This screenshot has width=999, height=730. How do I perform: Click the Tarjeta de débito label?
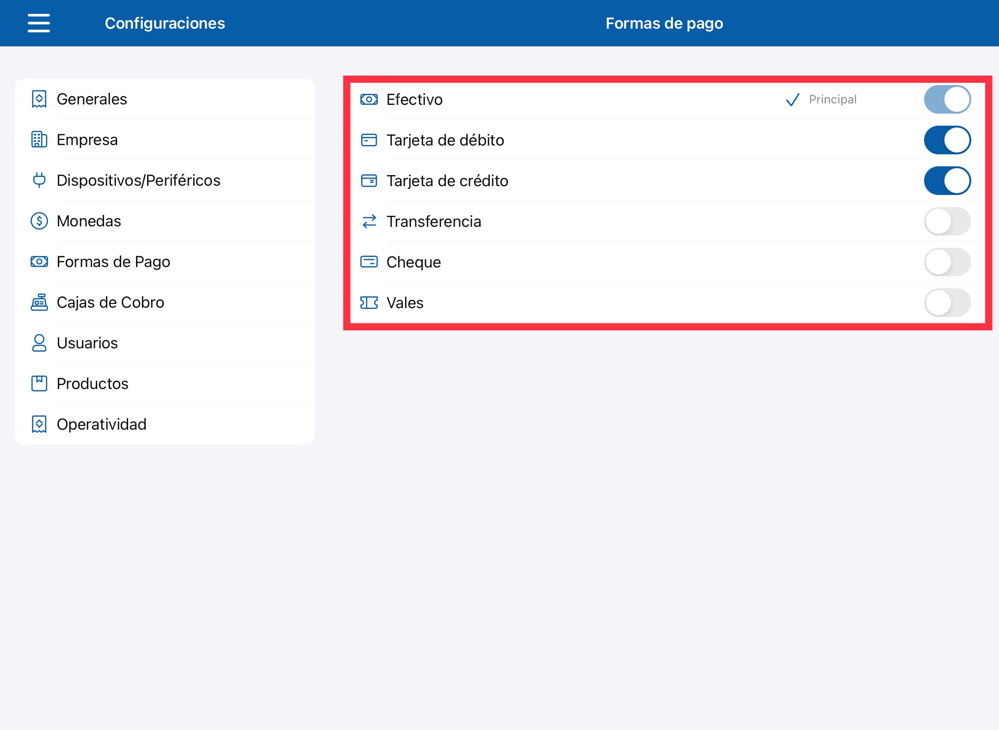pos(445,140)
